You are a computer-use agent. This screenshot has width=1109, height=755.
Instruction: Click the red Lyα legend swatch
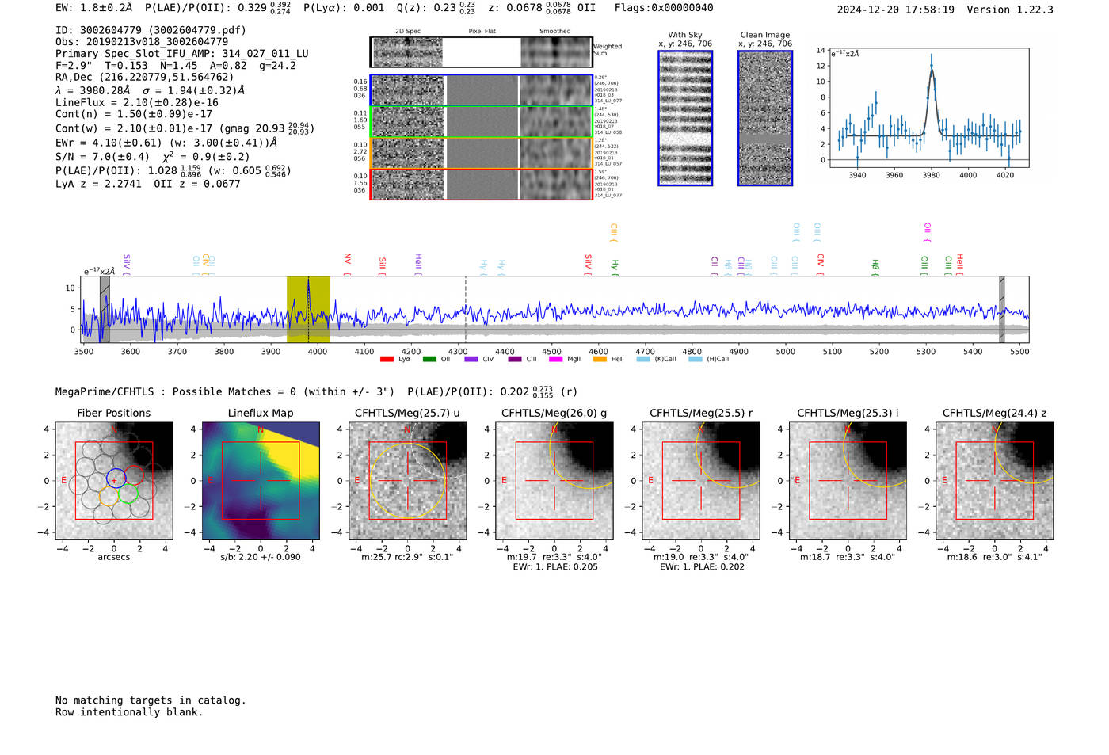click(x=387, y=359)
